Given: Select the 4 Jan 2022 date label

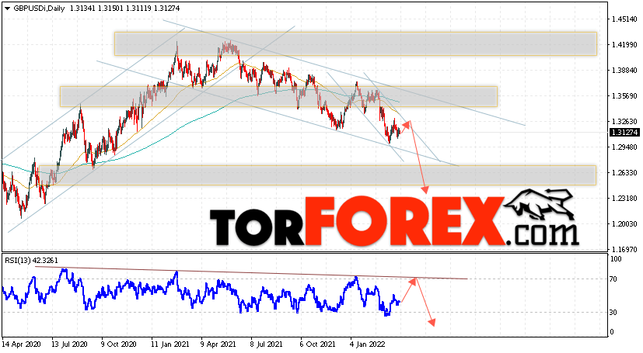Looking at the screenshot, I should pyautogui.click(x=367, y=344).
